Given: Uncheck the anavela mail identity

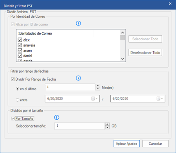Looking at the screenshot, I should [20, 45].
